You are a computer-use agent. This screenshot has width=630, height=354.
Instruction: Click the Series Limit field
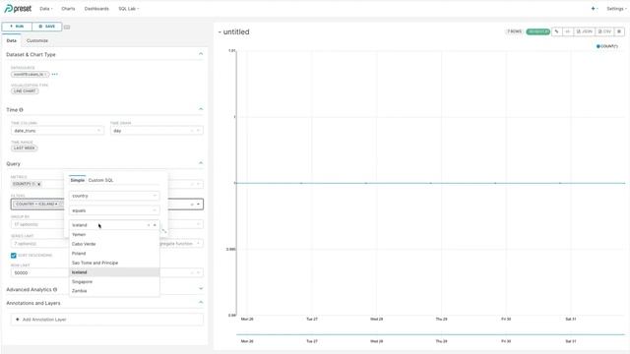click(39, 244)
